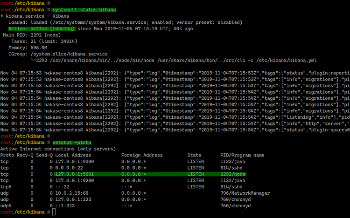Click the green status dot beside kibana.service

2,16
